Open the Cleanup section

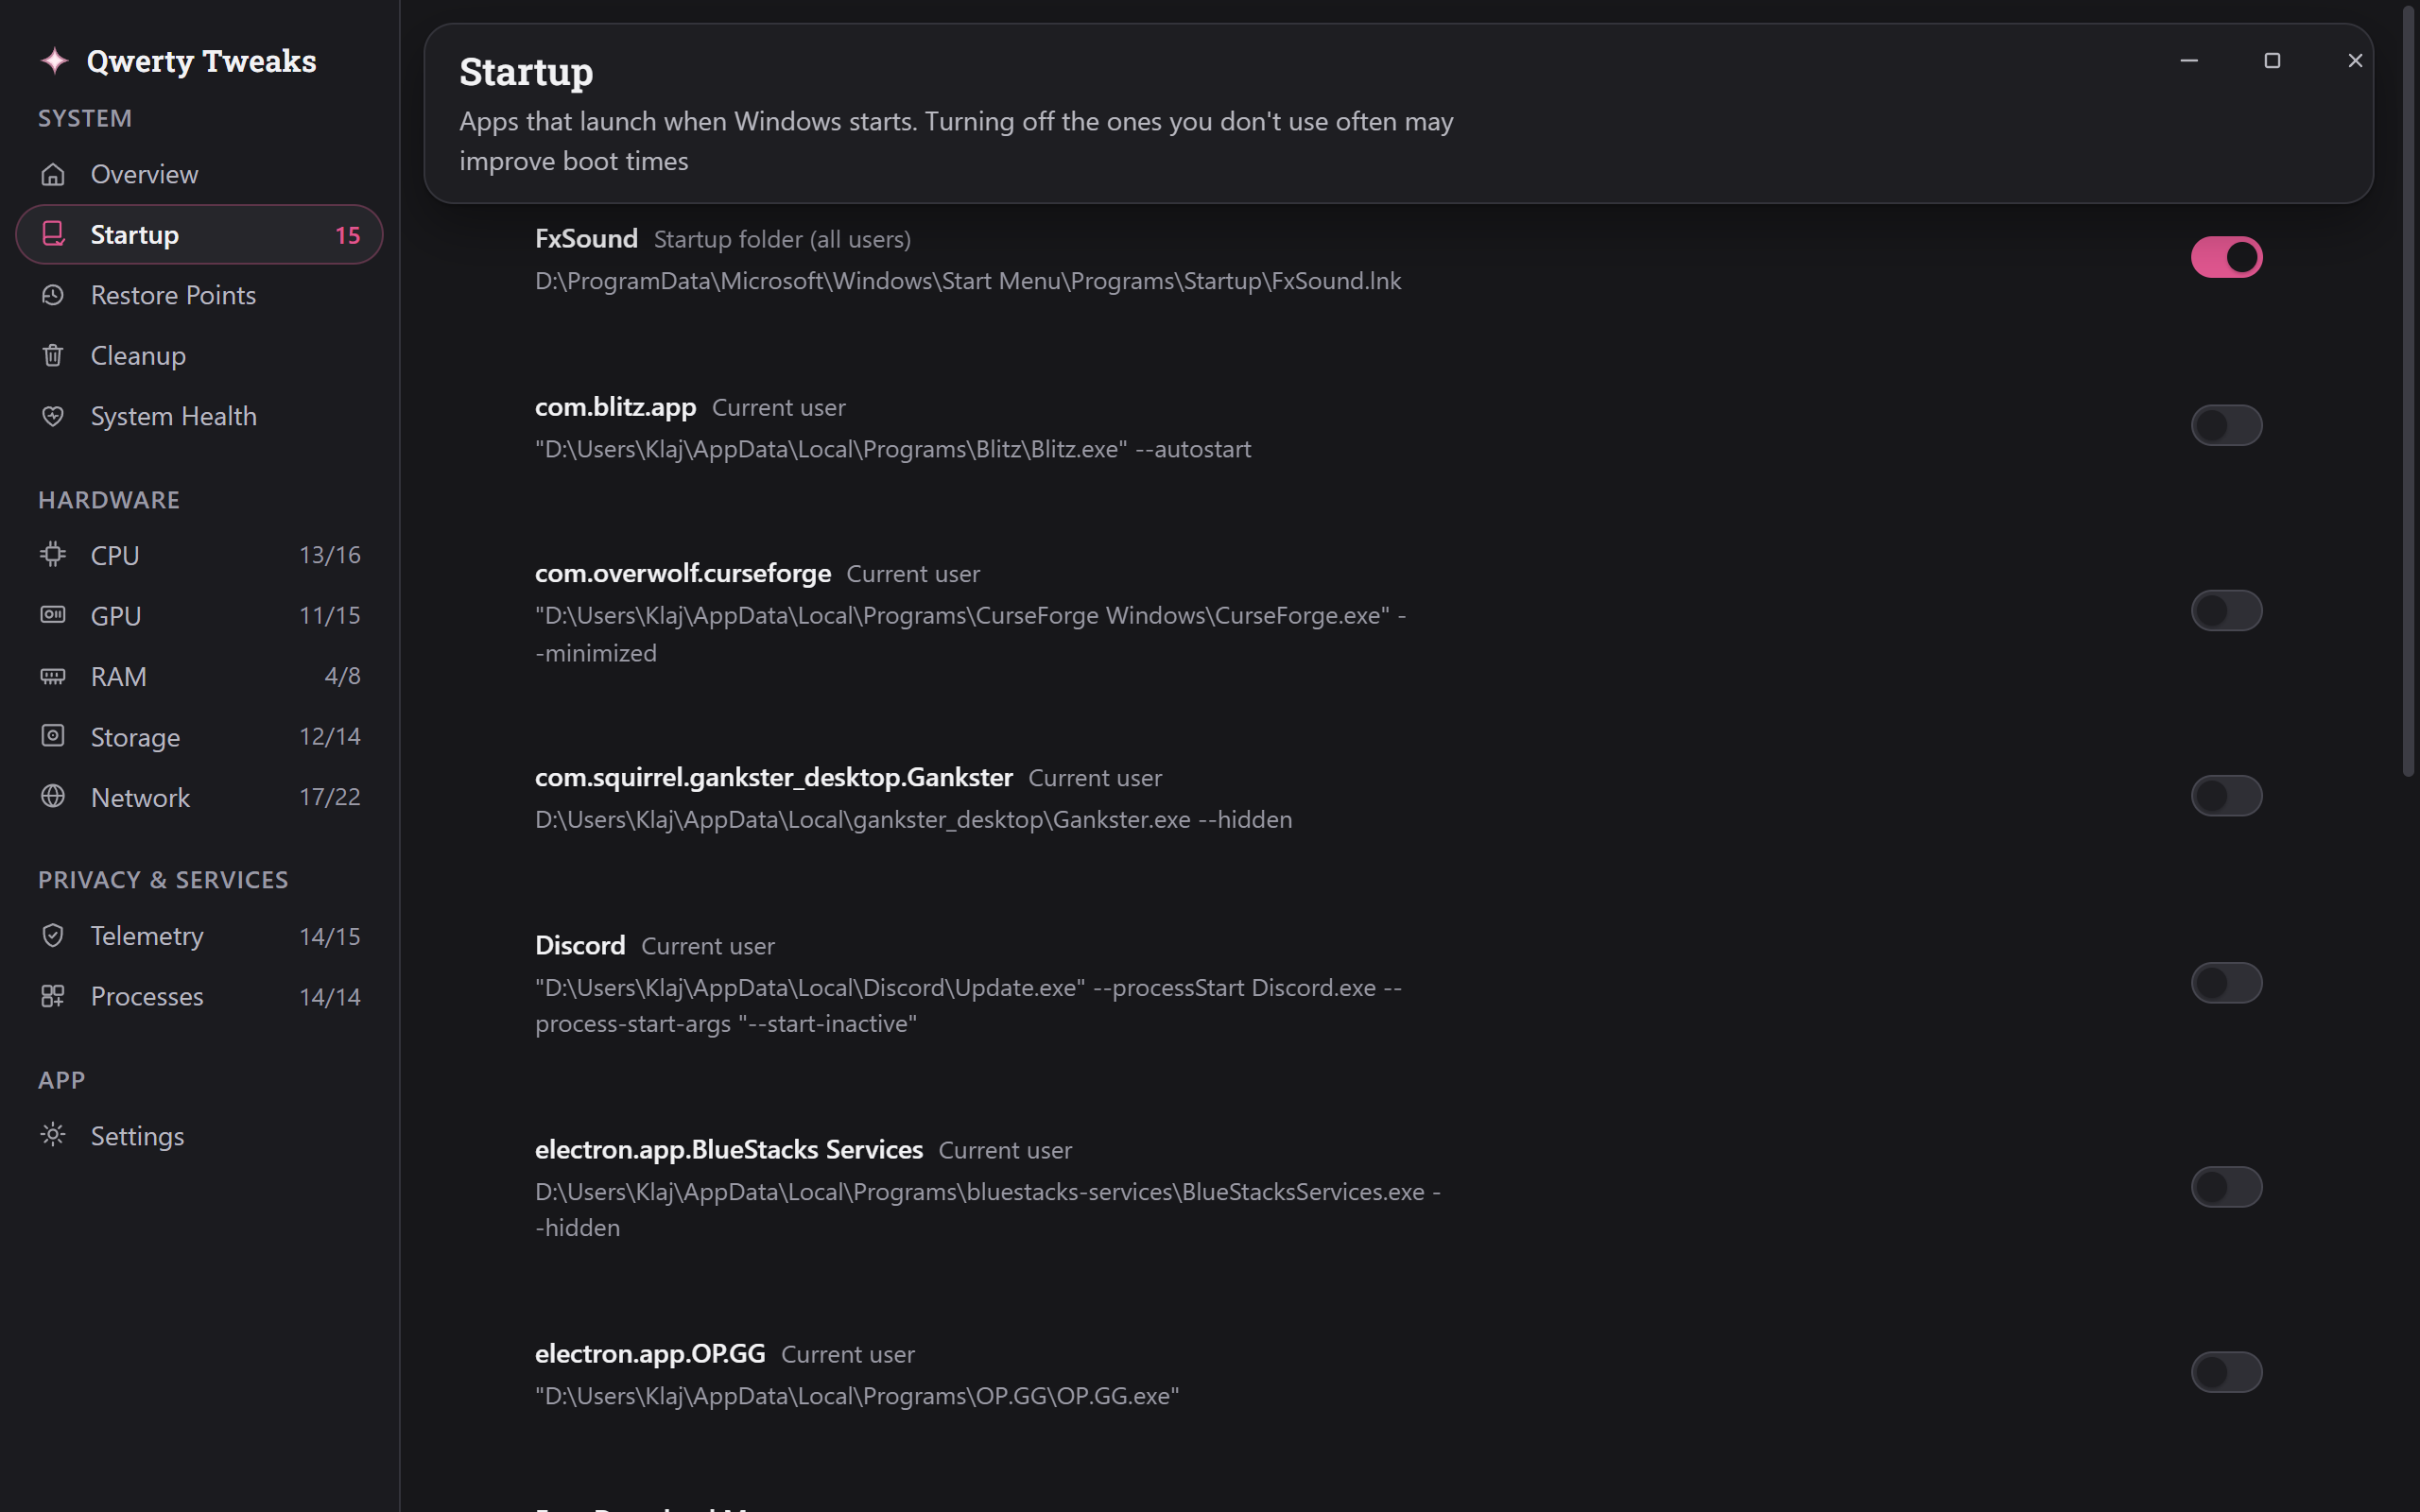point(199,355)
